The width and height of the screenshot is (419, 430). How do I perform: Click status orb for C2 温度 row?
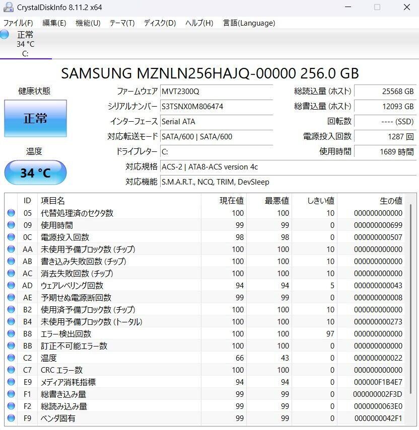pos(11,358)
